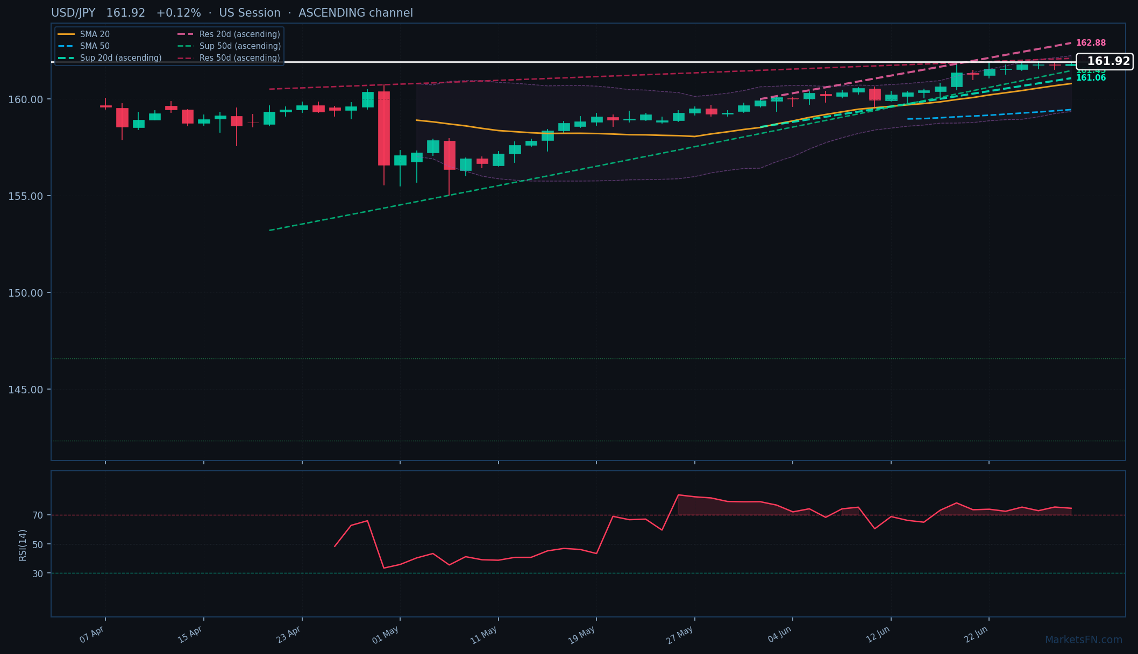Click the +0.12% change value in title

179,13
